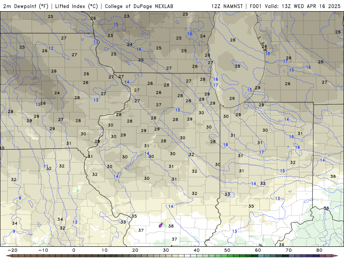344x258 pixels.
Task: Click the small magenta contour in southern Illinois
Action: pyautogui.click(x=160, y=225)
